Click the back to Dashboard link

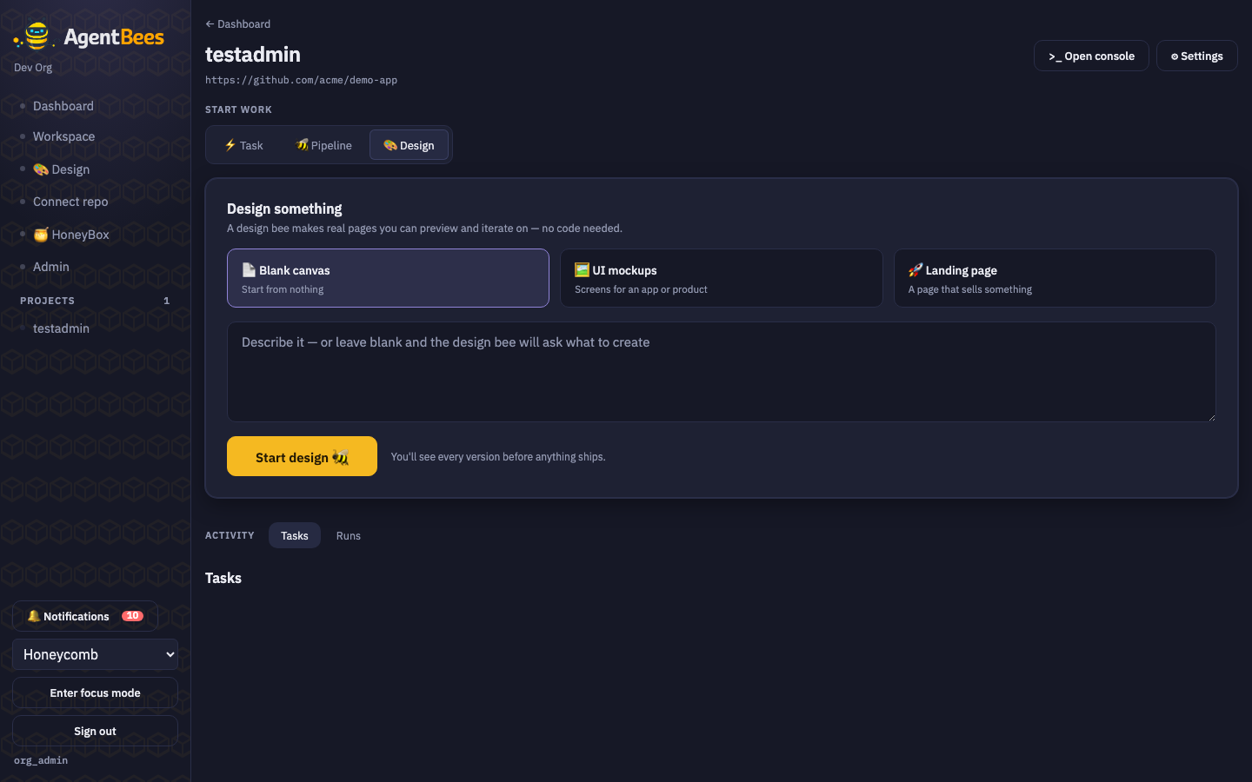tap(237, 24)
